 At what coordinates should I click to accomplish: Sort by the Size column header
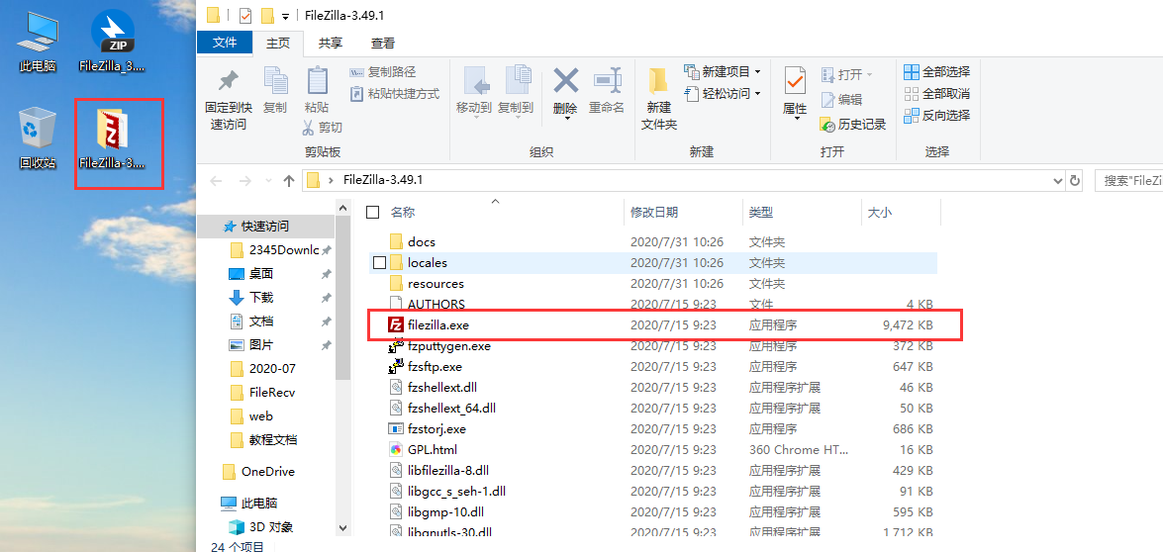coord(880,213)
